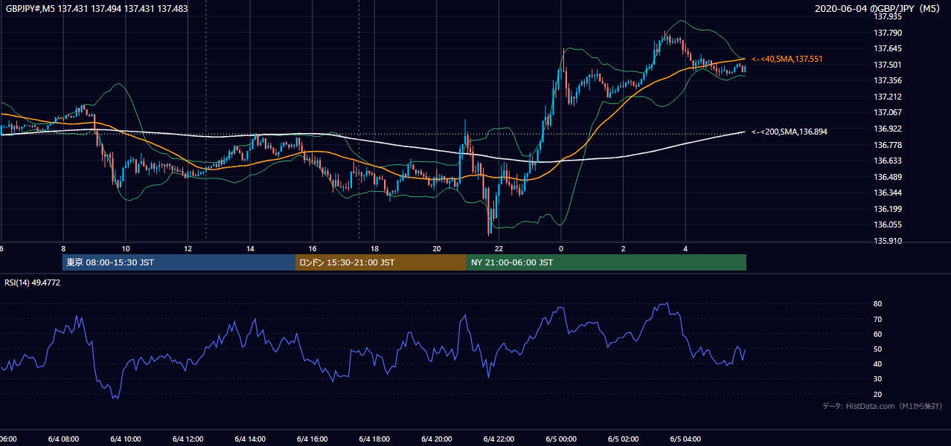The height and width of the screenshot is (446, 951).
Task: Click price axis value 136.344
Action: coord(887,193)
